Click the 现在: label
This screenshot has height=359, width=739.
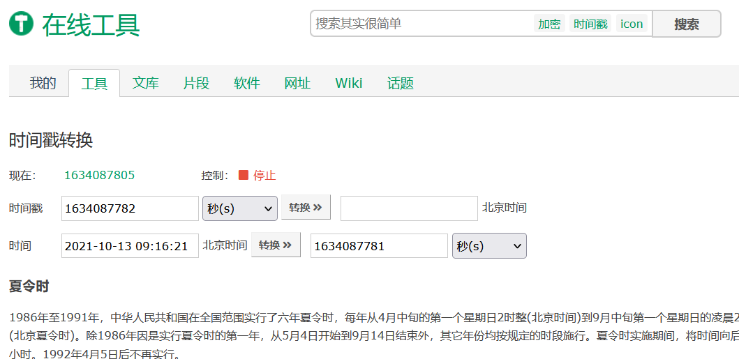click(22, 176)
